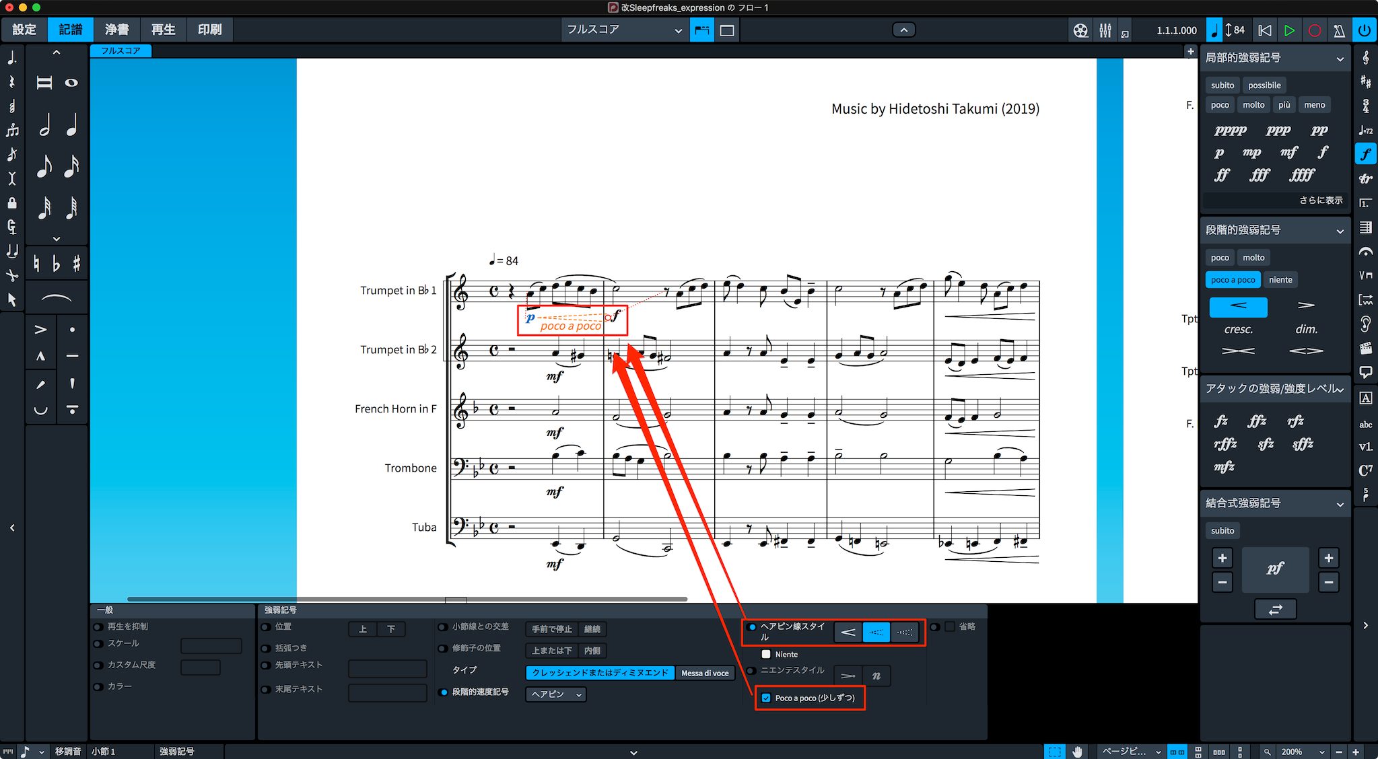Insert the sfz attack dynamic

(x=1265, y=444)
